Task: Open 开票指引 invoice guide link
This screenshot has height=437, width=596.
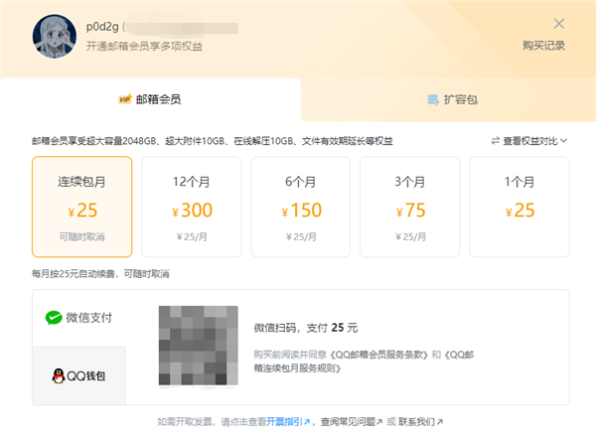Action: 288,422
